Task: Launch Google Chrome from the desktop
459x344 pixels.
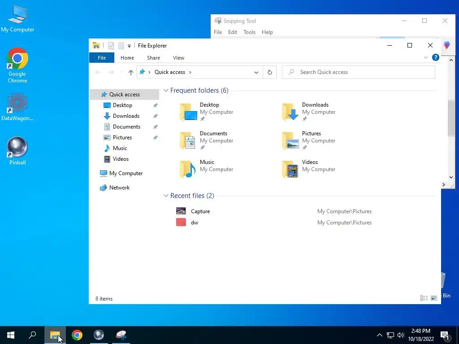Action: (17, 65)
